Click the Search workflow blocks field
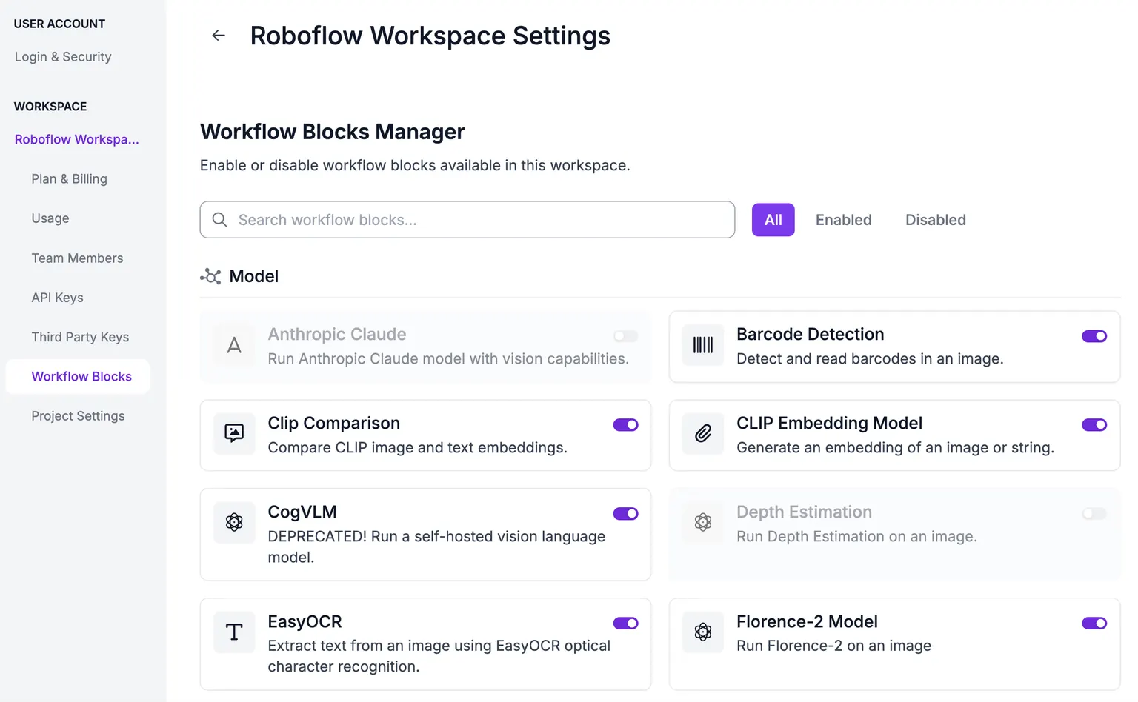This screenshot has width=1138, height=702. click(467, 220)
